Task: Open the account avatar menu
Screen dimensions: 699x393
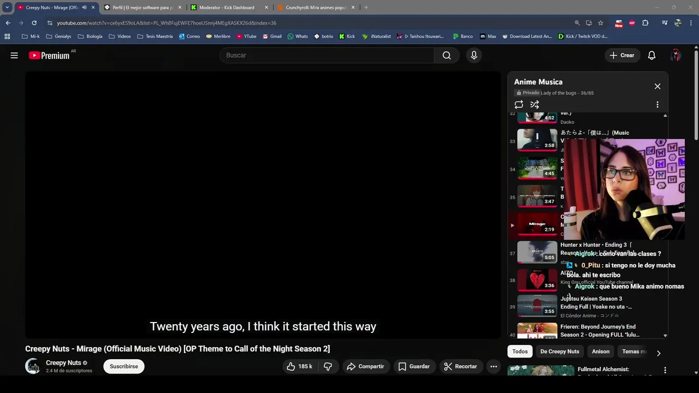Action: [x=676, y=55]
